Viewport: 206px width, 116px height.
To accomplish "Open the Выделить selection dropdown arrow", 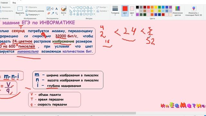I will click(x=20, y=15).
